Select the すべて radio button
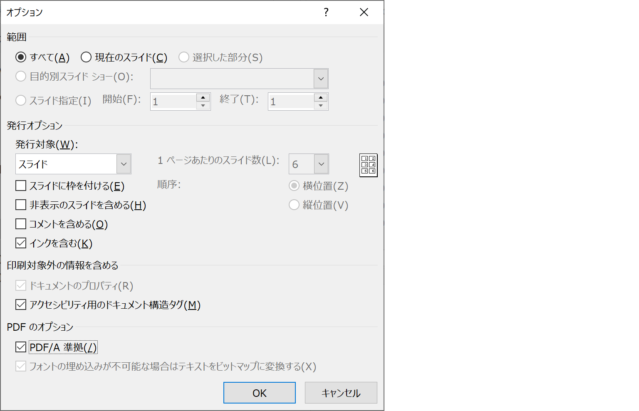 pos(21,57)
